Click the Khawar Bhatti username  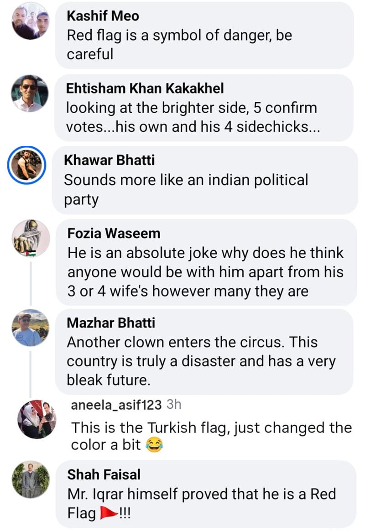pos(109,160)
